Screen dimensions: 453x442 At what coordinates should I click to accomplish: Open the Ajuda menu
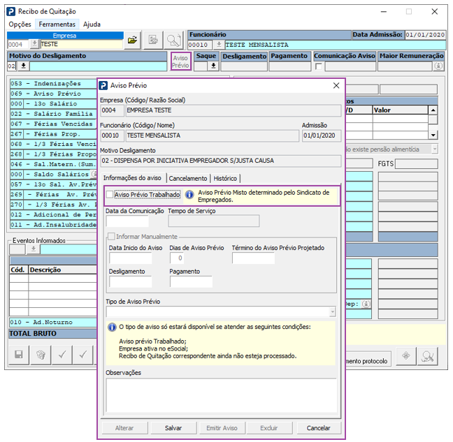coord(92,24)
